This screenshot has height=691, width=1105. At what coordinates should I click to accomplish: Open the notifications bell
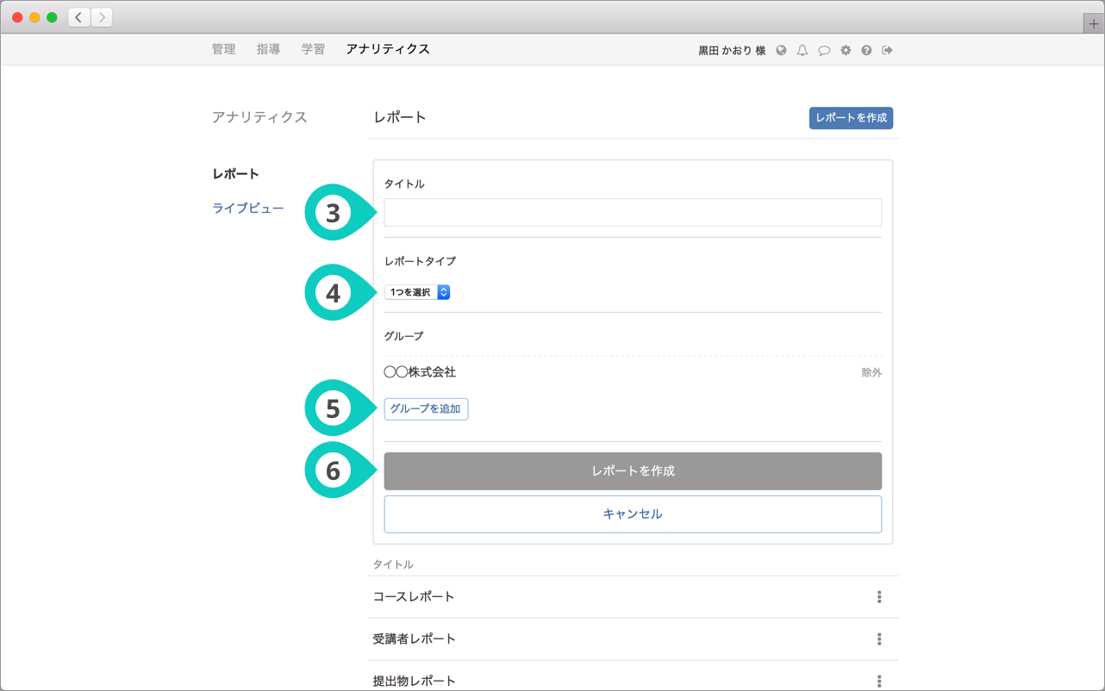[802, 50]
